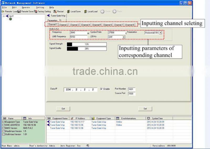Open the Operate menu

click(26, 7)
